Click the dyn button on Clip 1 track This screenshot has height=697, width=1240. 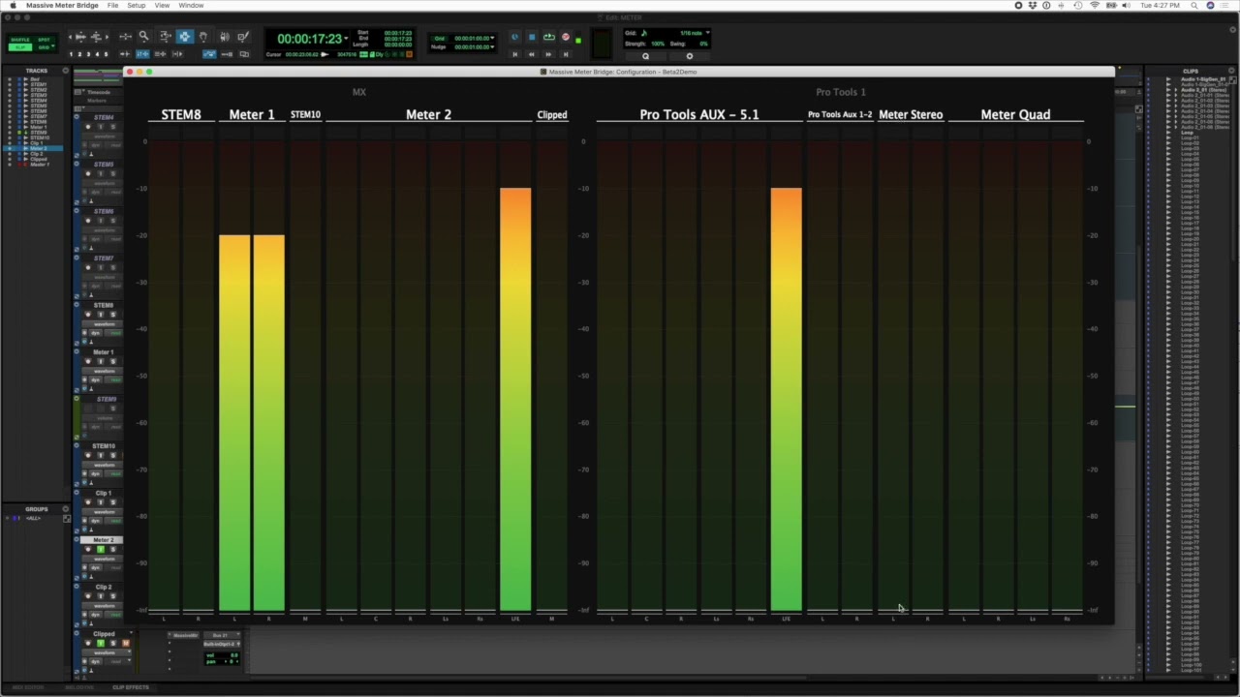95,521
